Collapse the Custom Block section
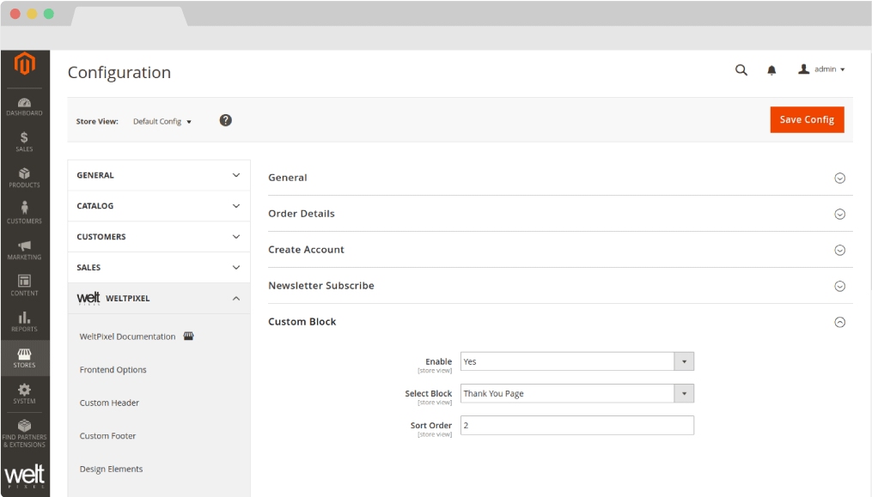 (839, 322)
